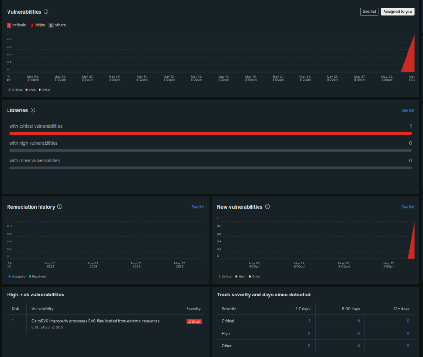The height and width of the screenshot is (357, 423).
Task: Open See list link in Remediation history
Action: coord(198,207)
